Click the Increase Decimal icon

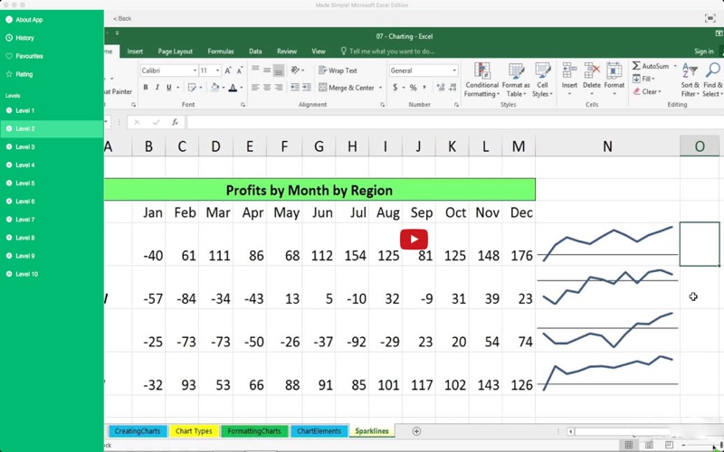tap(441, 87)
